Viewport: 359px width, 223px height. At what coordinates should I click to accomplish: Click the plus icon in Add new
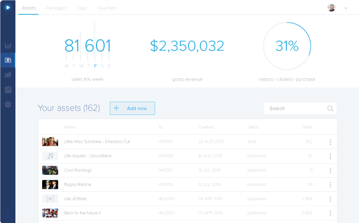pyautogui.click(x=116, y=108)
